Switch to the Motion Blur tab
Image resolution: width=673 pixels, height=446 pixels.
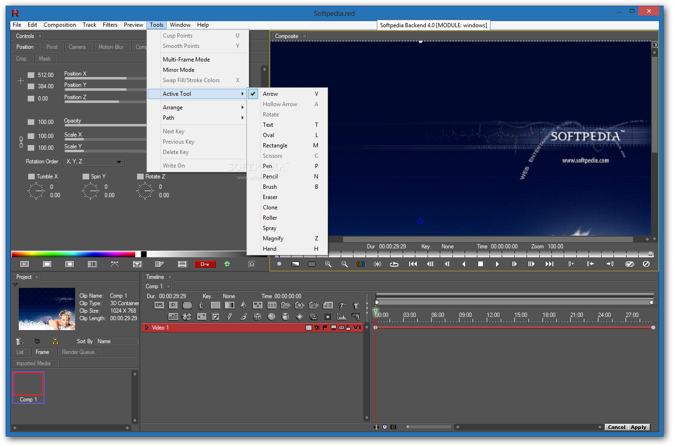click(111, 47)
